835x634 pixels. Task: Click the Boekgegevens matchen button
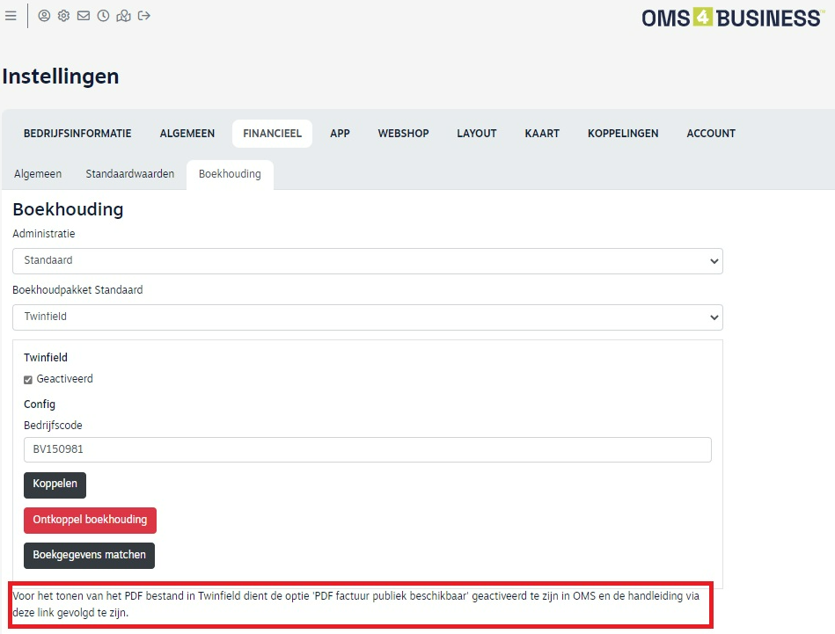[89, 555]
